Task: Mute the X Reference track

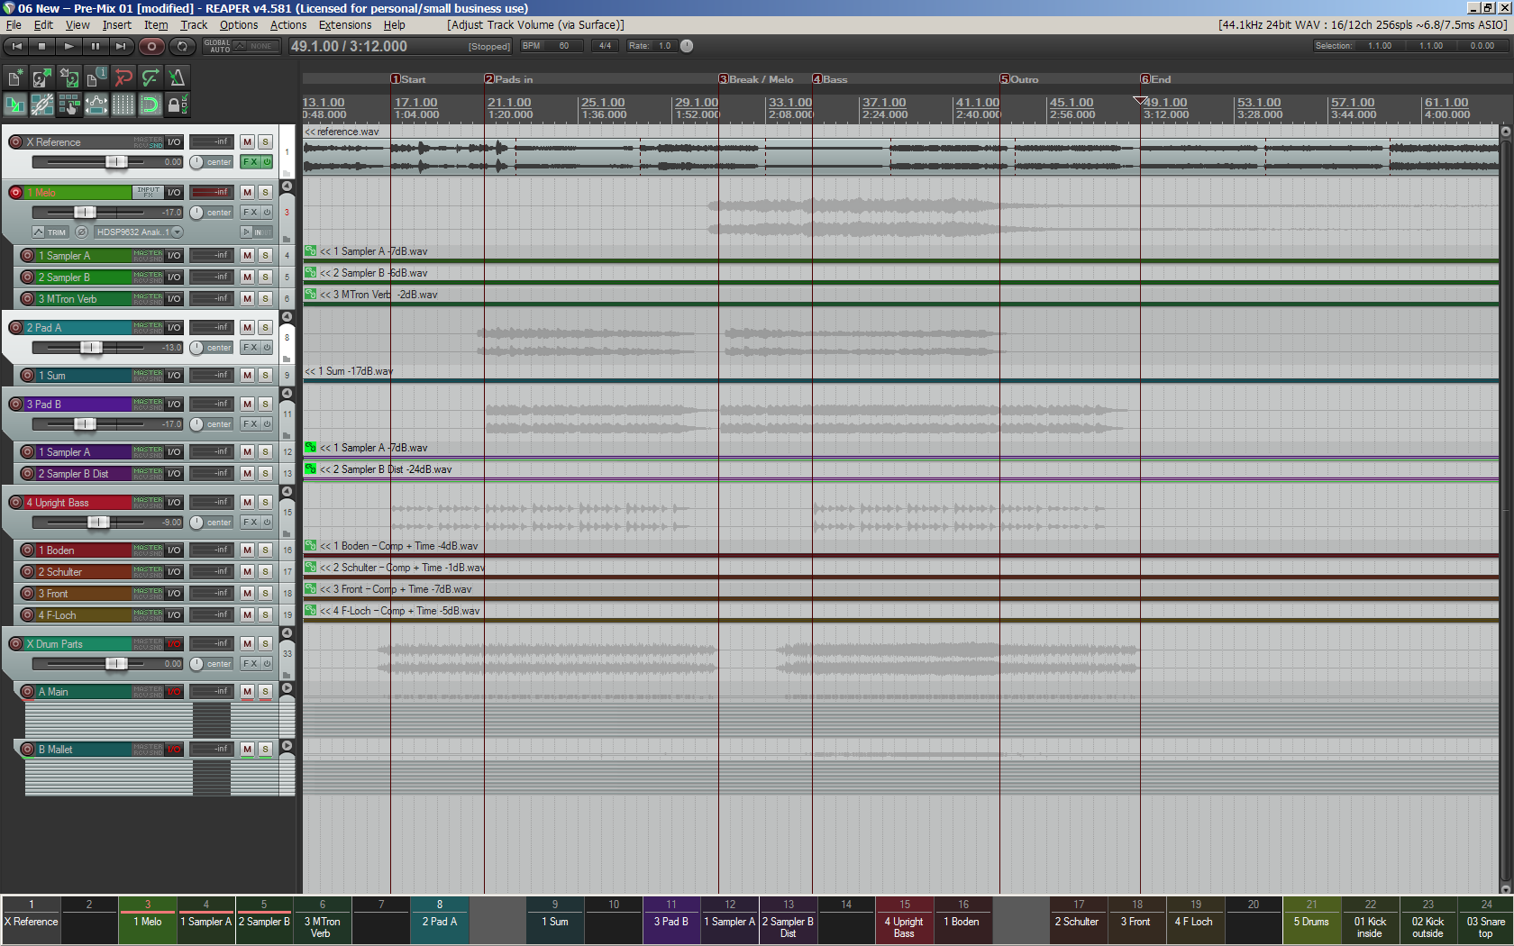Action: (247, 141)
